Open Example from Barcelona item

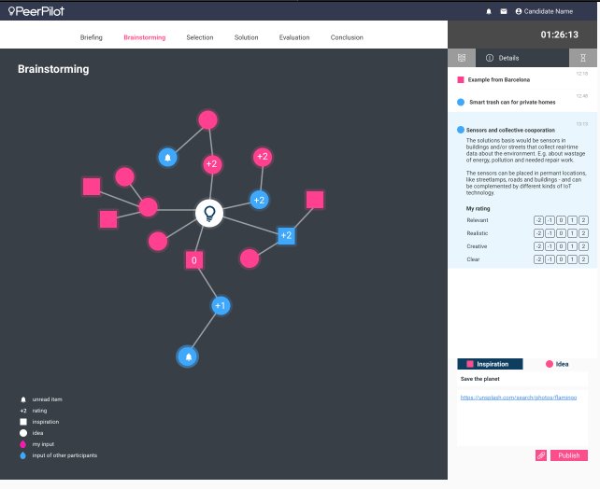[522, 79]
